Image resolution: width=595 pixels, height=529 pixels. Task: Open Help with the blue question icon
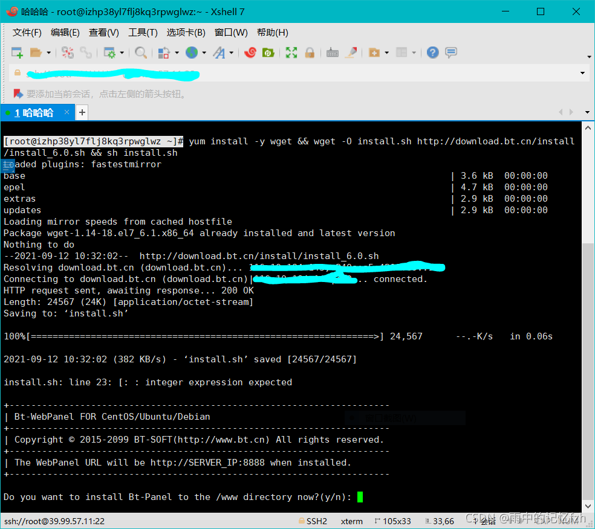click(x=432, y=53)
